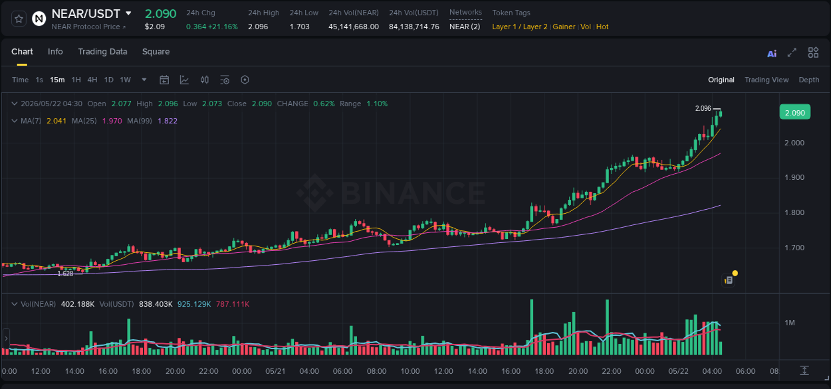Click the 1.628 low price marker
Image resolution: width=831 pixels, height=389 pixels.
65,273
